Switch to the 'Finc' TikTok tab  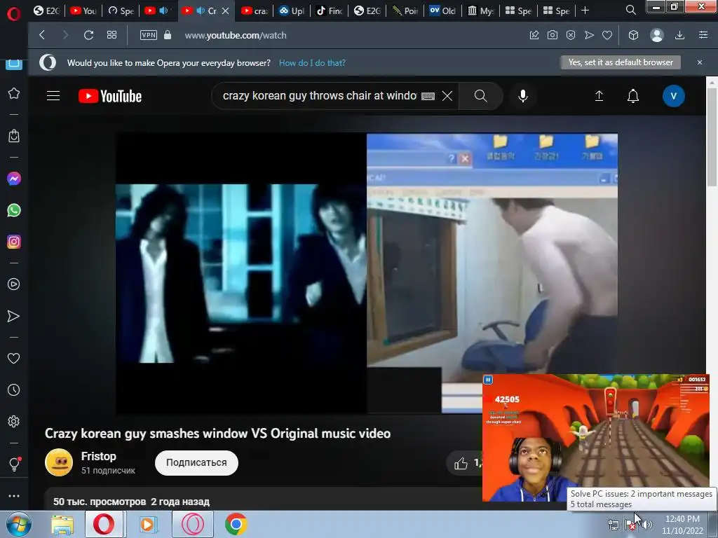330,11
